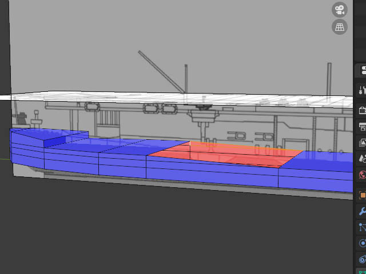The height and width of the screenshot is (274, 366).
Task: Select the white active vertex on the hull
Action: (190, 142)
